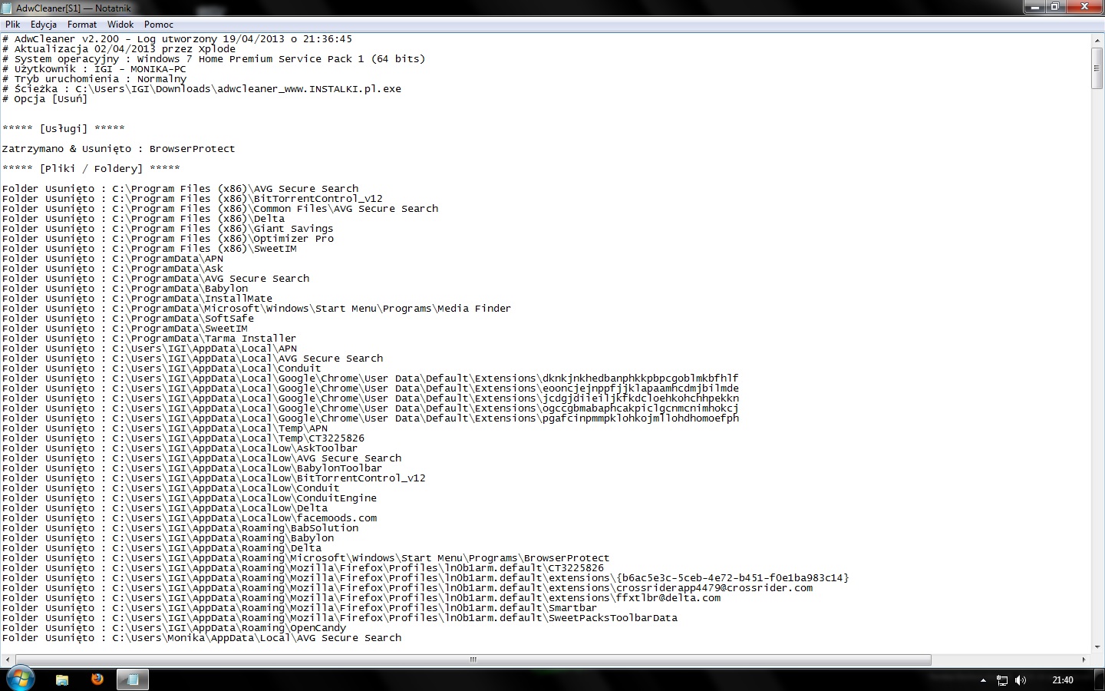Show hidden tray icons

(x=983, y=680)
